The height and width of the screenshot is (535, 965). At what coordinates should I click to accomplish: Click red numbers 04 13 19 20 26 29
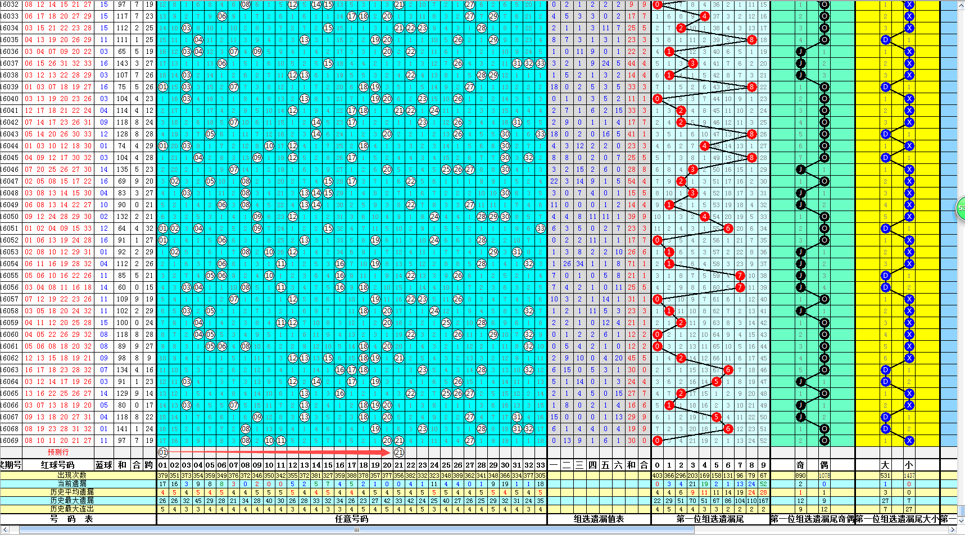click(x=58, y=40)
